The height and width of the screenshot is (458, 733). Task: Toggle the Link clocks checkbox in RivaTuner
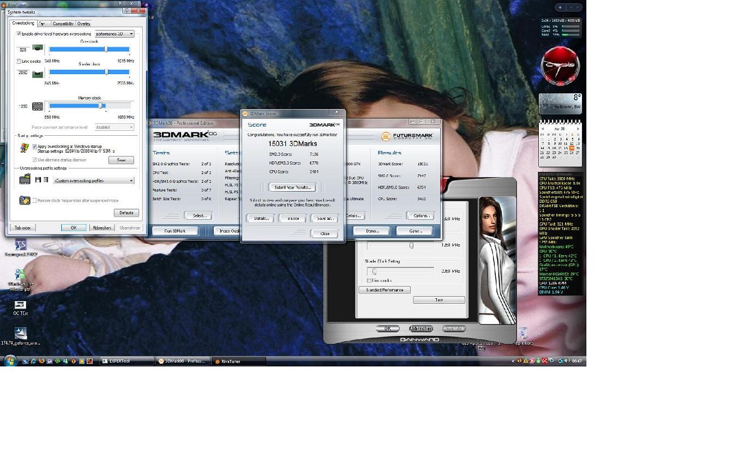click(x=19, y=61)
